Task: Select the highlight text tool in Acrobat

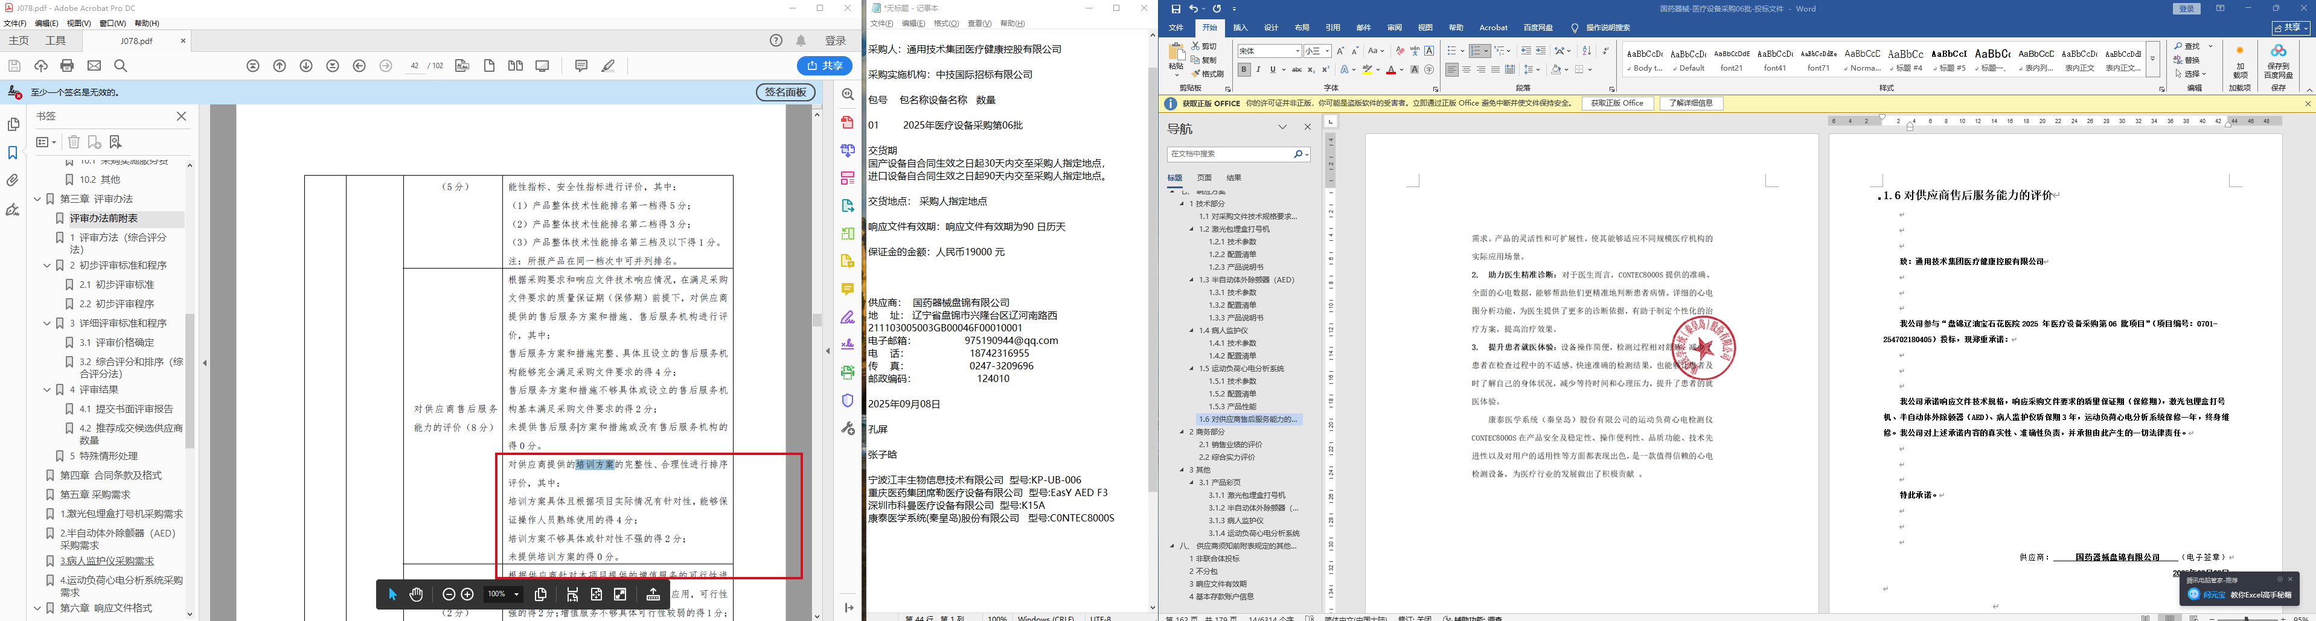Action: 609,66
